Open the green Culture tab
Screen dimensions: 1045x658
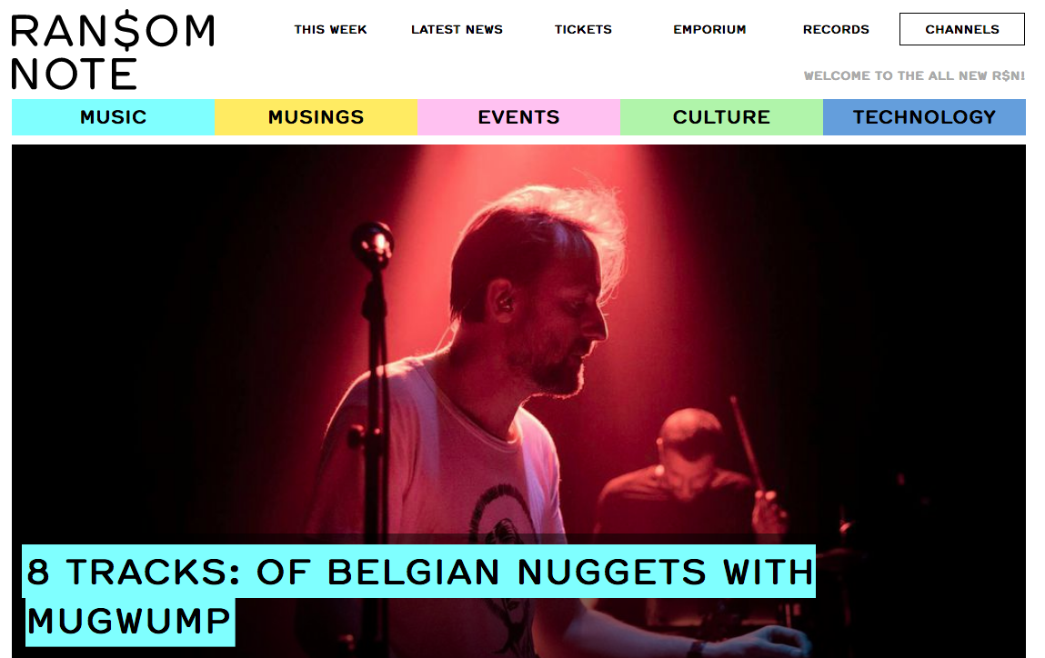click(722, 117)
